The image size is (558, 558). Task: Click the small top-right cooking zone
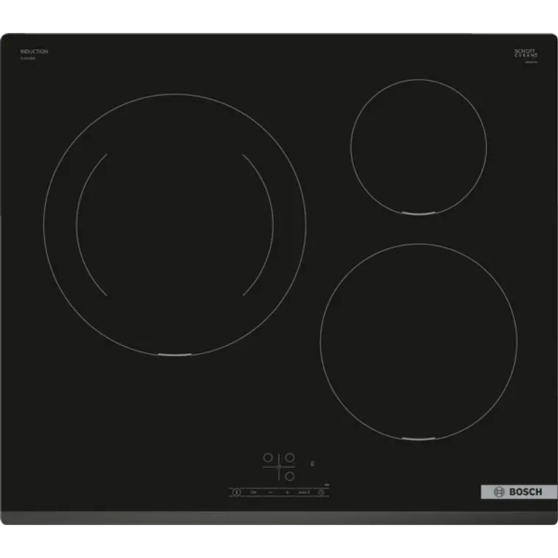click(418, 147)
